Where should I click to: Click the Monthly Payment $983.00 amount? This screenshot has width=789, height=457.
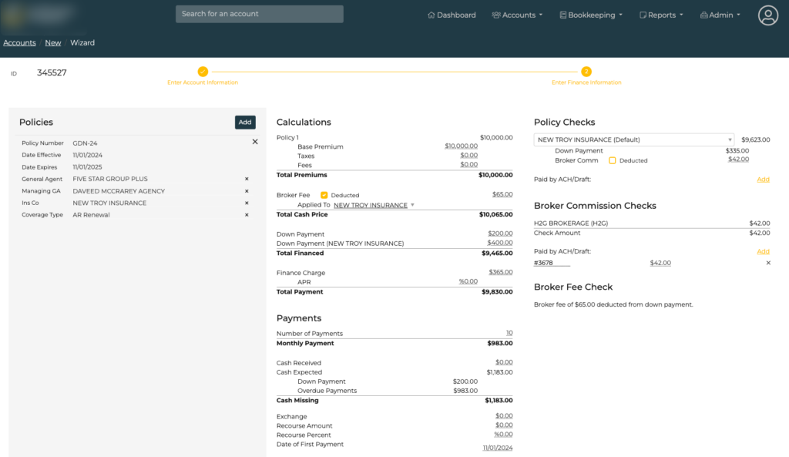click(x=500, y=343)
